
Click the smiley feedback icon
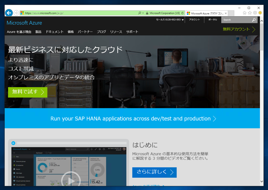pos(260,13)
